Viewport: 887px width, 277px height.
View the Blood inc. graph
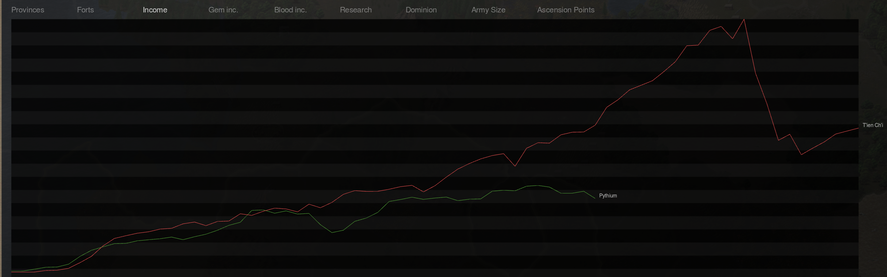pos(290,10)
